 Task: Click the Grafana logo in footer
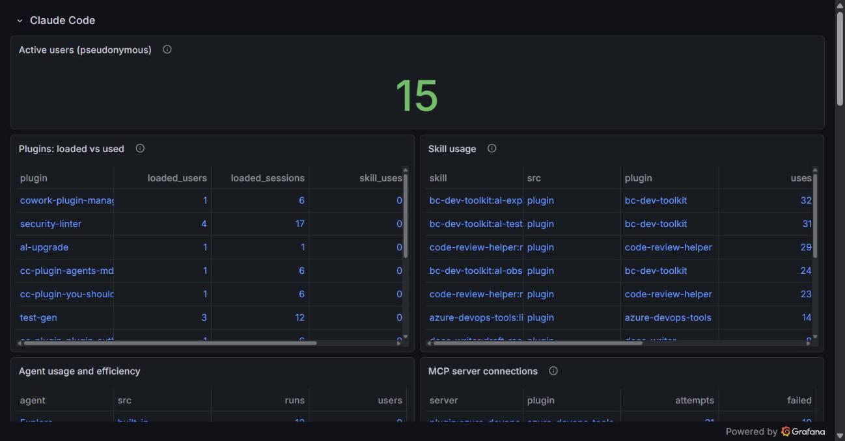pyautogui.click(x=803, y=431)
